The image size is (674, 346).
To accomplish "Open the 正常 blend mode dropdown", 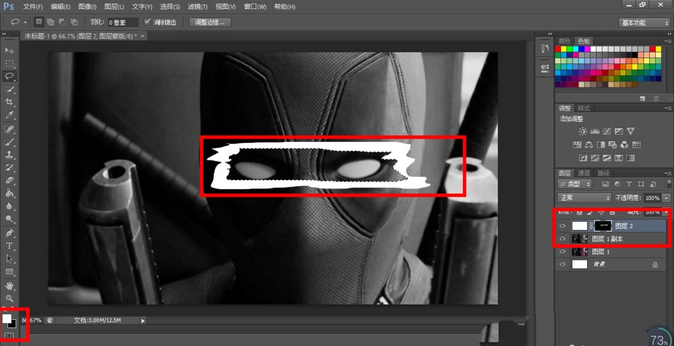I will pyautogui.click(x=584, y=198).
